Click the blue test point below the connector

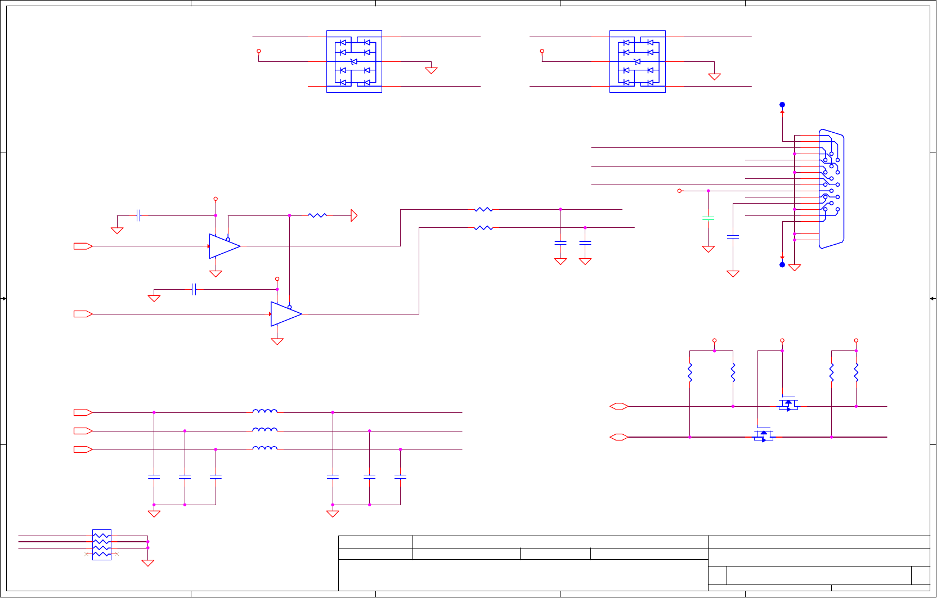(x=782, y=264)
